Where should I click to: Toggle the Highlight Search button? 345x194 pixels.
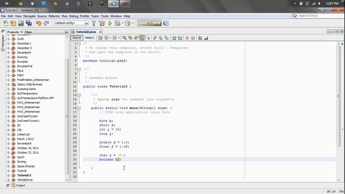click(142, 38)
